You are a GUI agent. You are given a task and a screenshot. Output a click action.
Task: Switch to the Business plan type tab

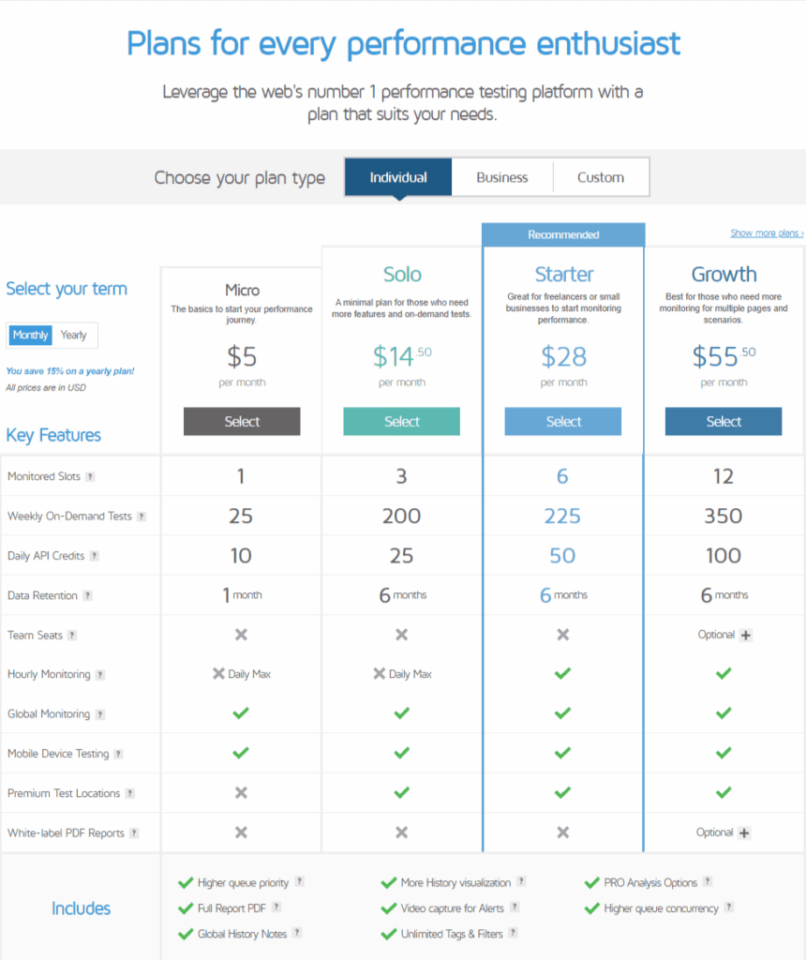[502, 177]
